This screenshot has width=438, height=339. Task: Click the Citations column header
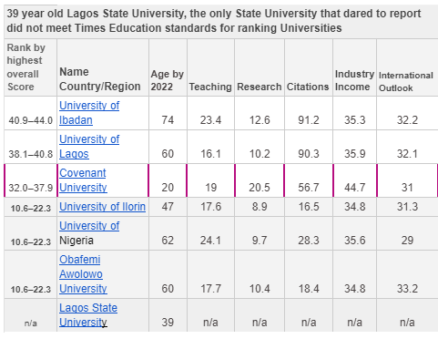point(308,87)
